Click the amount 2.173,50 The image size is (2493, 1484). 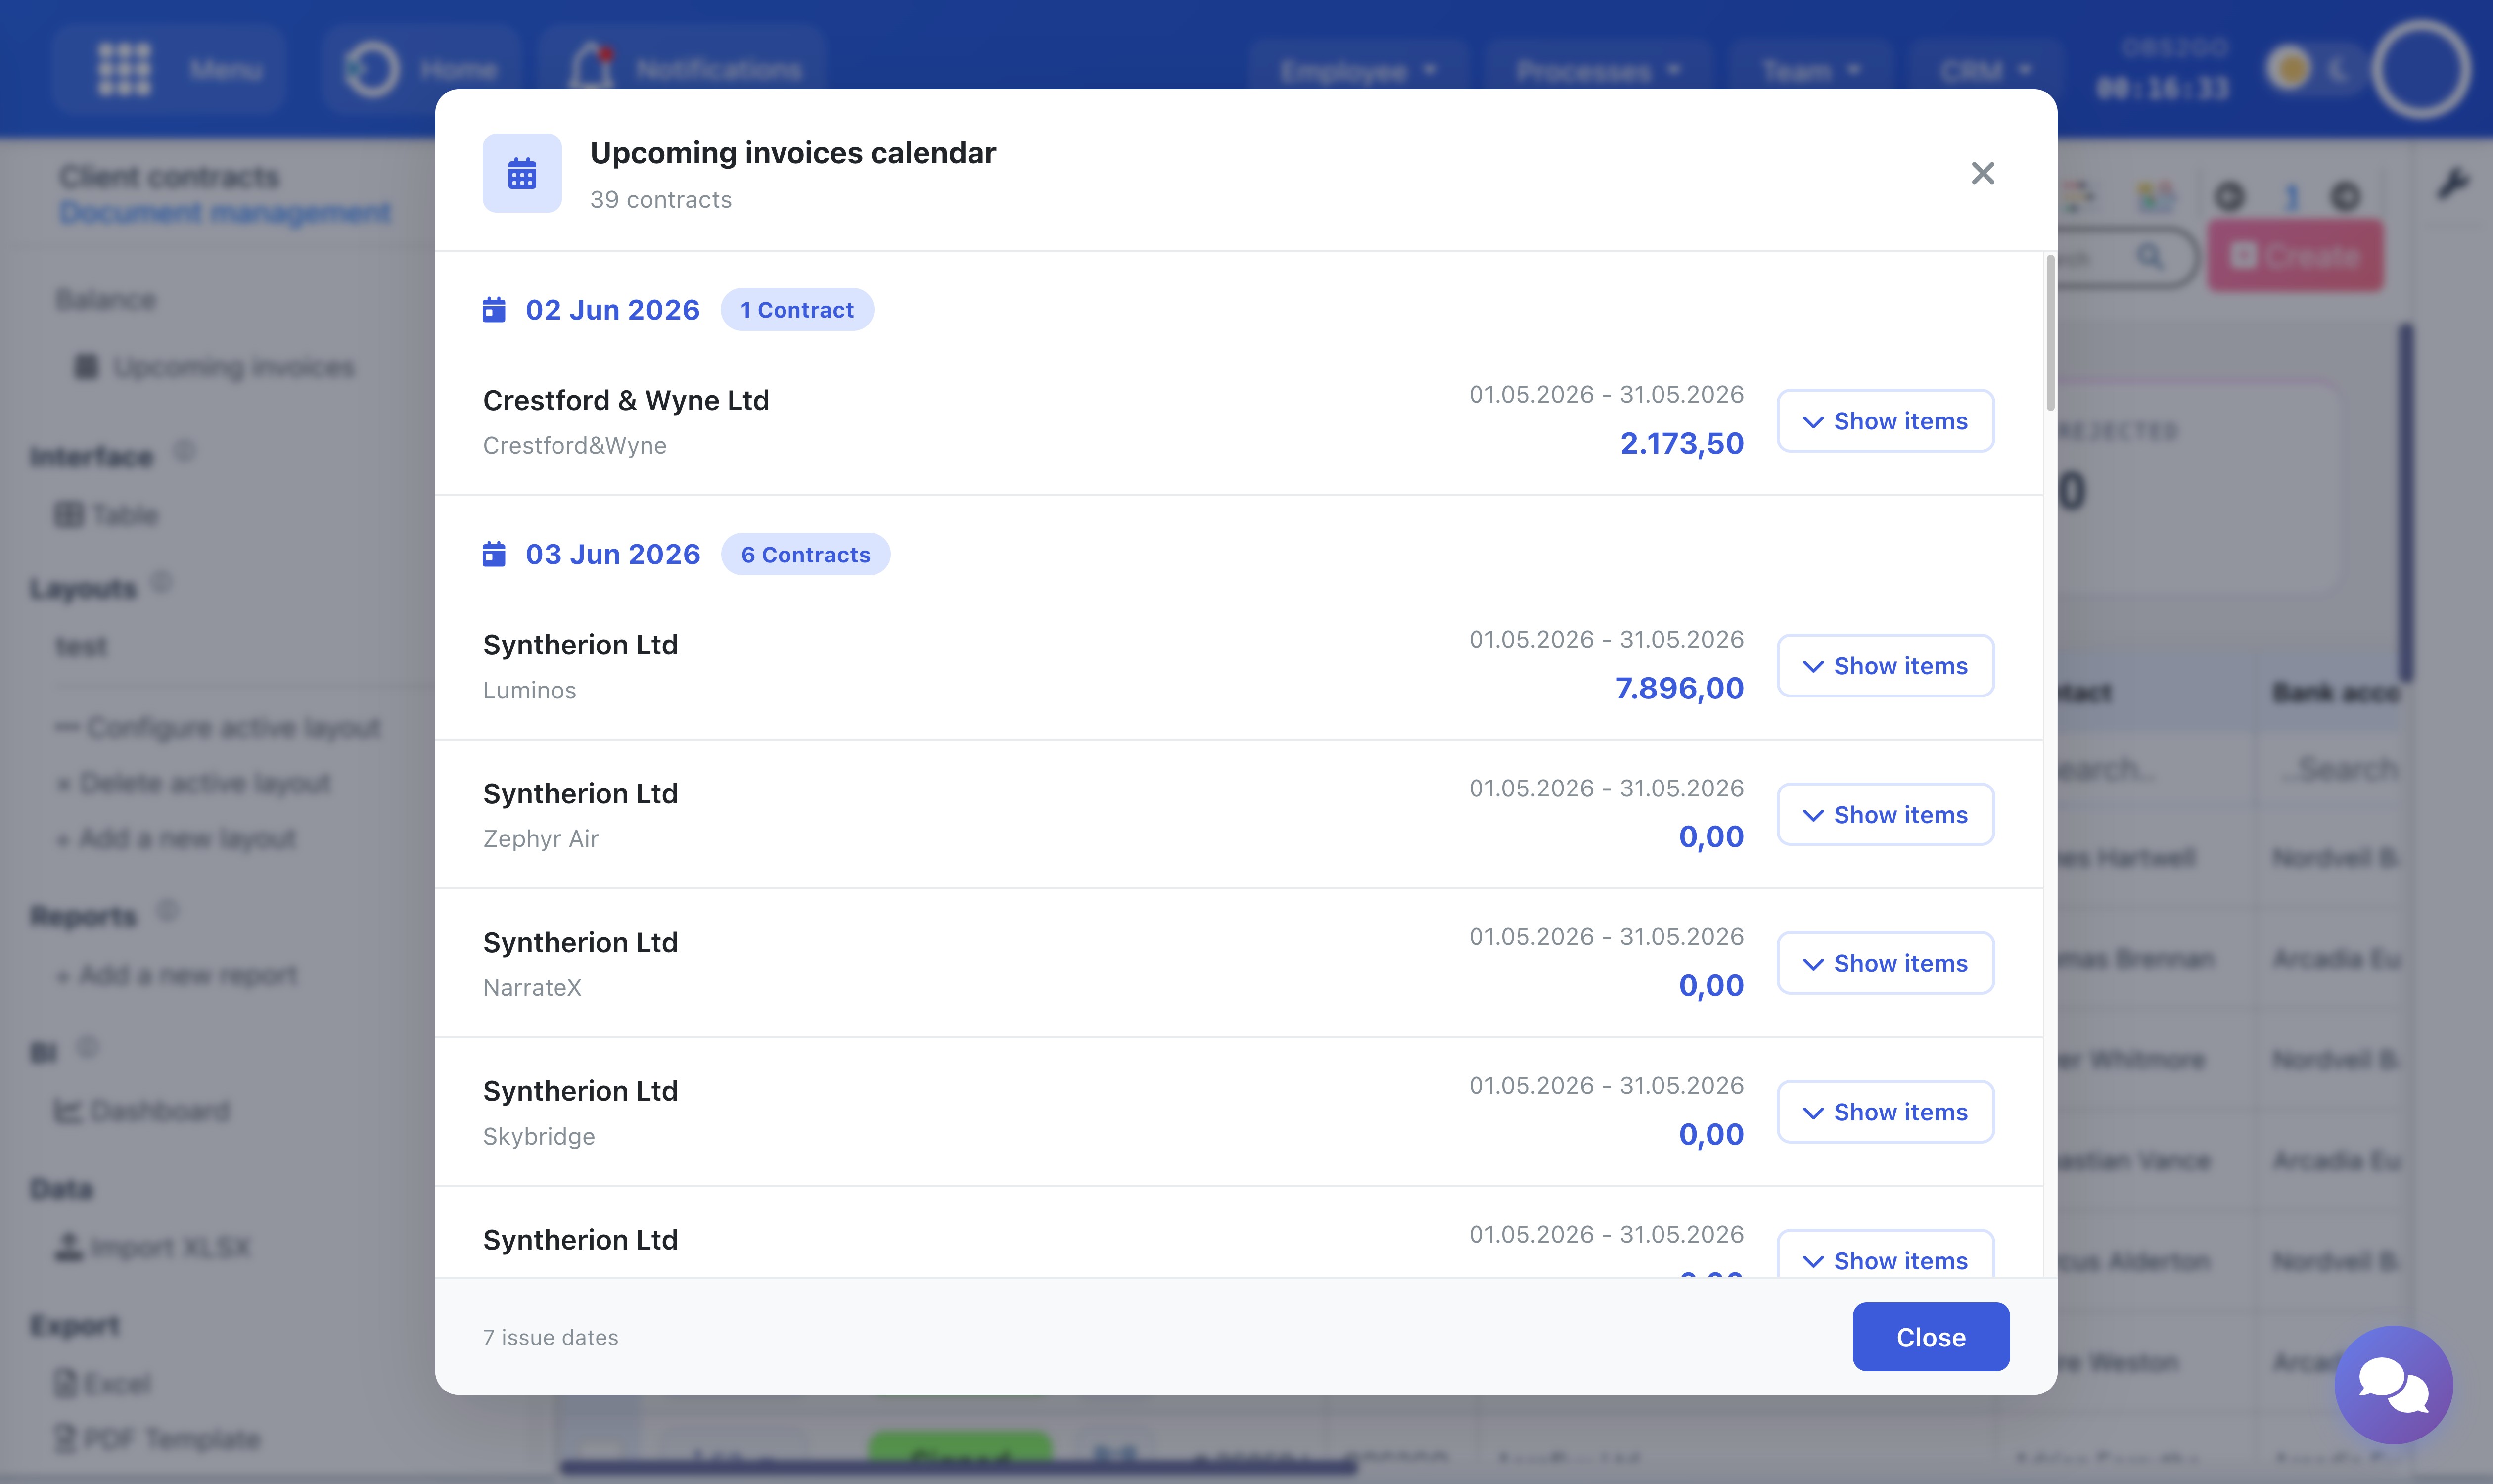1681,443
